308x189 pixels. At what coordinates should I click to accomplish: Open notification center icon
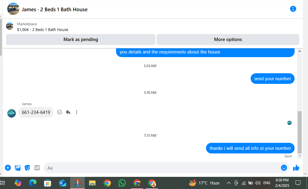click(x=298, y=183)
